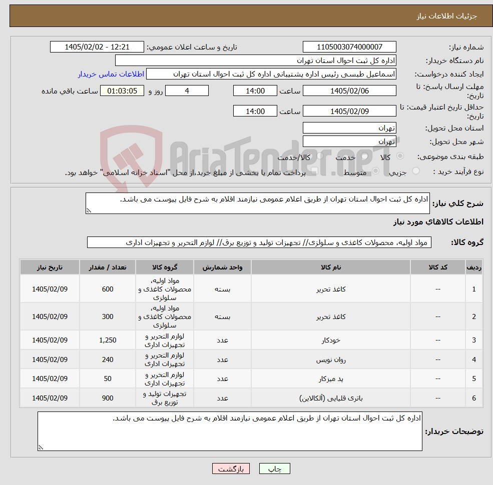Select the متوسط purchase type radio
This screenshot has height=485, width=493.
375,171
